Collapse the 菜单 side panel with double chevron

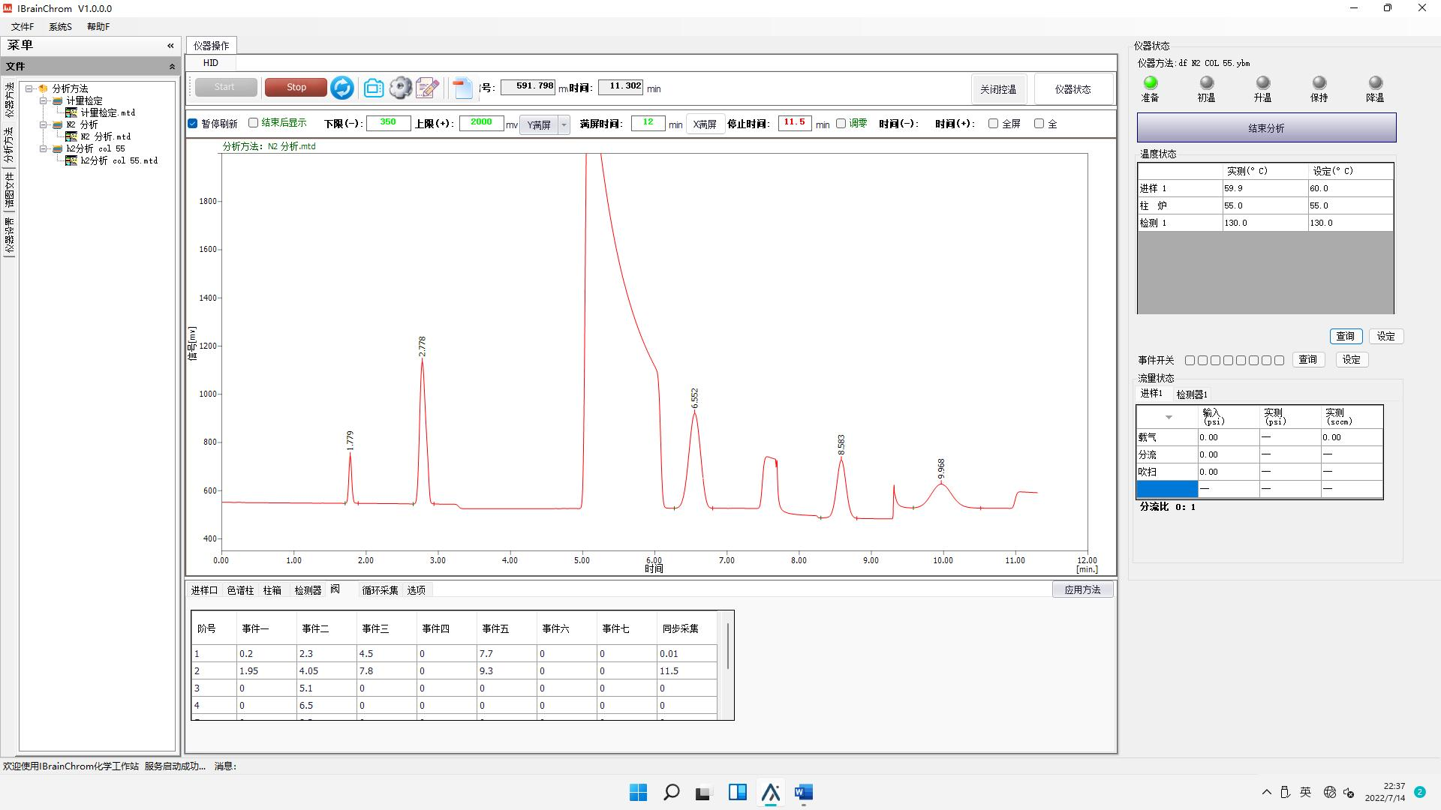tap(170, 46)
